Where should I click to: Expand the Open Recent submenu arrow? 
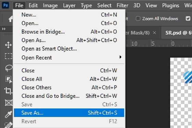point(120,57)
